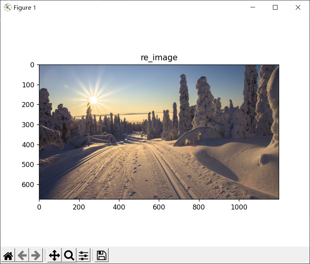Click the x-axis tick label 200

pyautogui.click(x=79, y=207)
